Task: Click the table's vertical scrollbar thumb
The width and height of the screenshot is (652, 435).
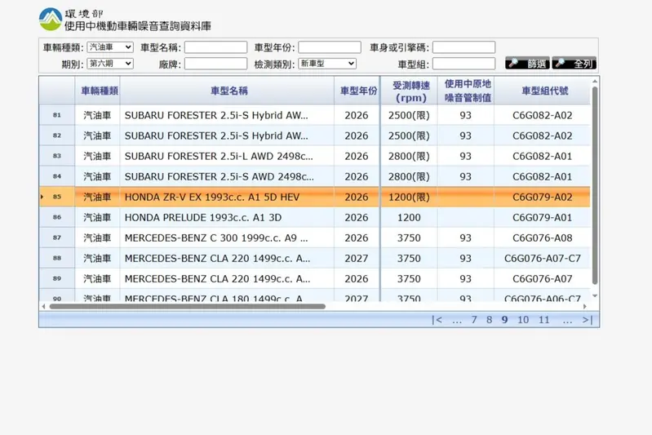Action: point(595,185)
